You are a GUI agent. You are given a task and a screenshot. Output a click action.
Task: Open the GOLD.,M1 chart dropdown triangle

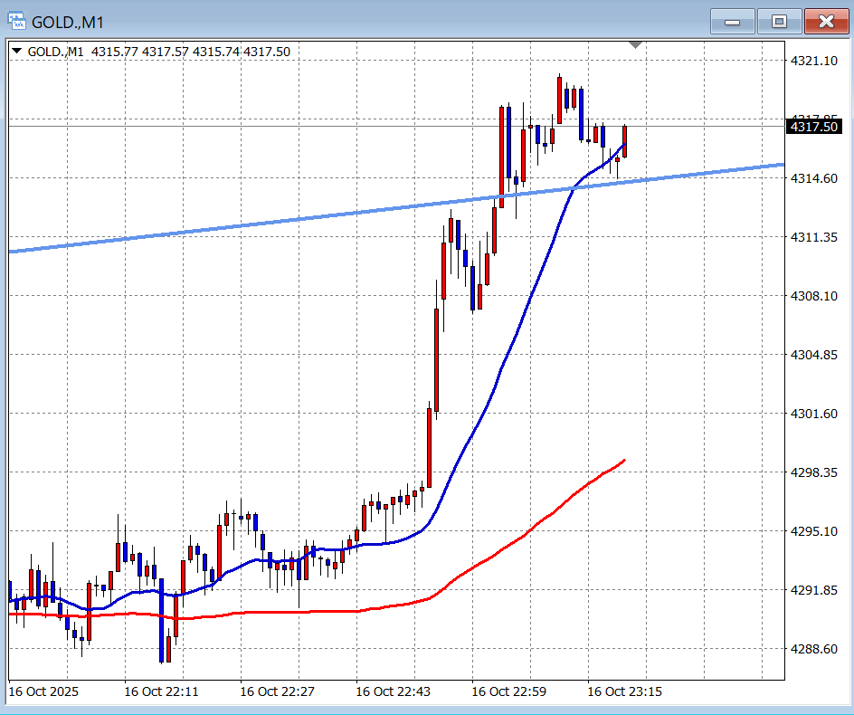pos(17,52)
